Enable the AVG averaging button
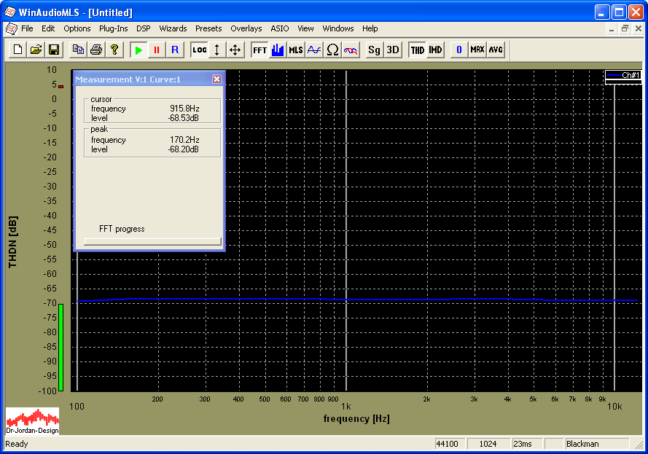 (496, 50)
